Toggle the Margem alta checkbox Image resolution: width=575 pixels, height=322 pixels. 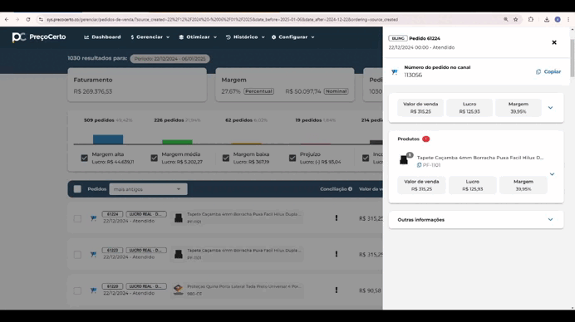(85, 158)
